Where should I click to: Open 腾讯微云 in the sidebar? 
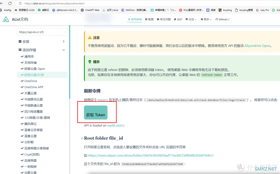[29, 124]
